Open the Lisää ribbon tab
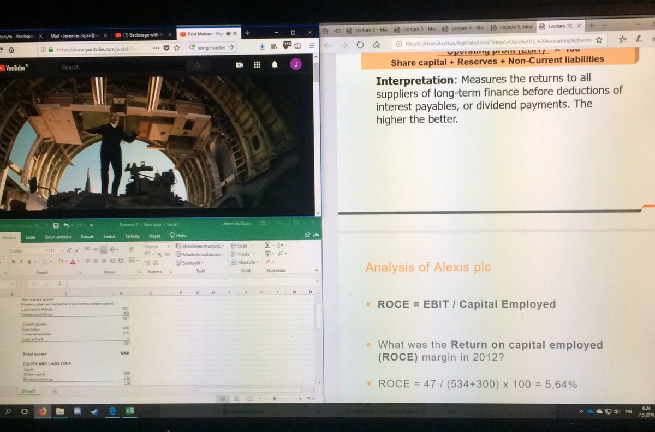Image resolution: width=655 pixels, height=432 pixels. point(30,237)
